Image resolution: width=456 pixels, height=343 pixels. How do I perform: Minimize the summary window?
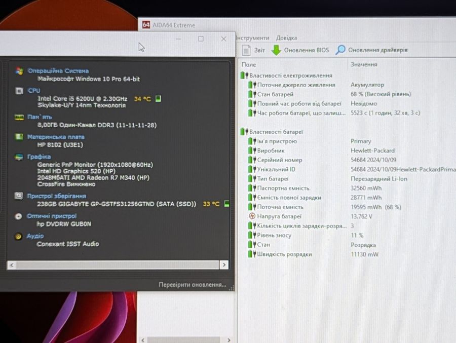(x=178, y=39)
